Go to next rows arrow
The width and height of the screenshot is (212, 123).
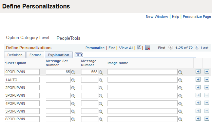(197, 48)
